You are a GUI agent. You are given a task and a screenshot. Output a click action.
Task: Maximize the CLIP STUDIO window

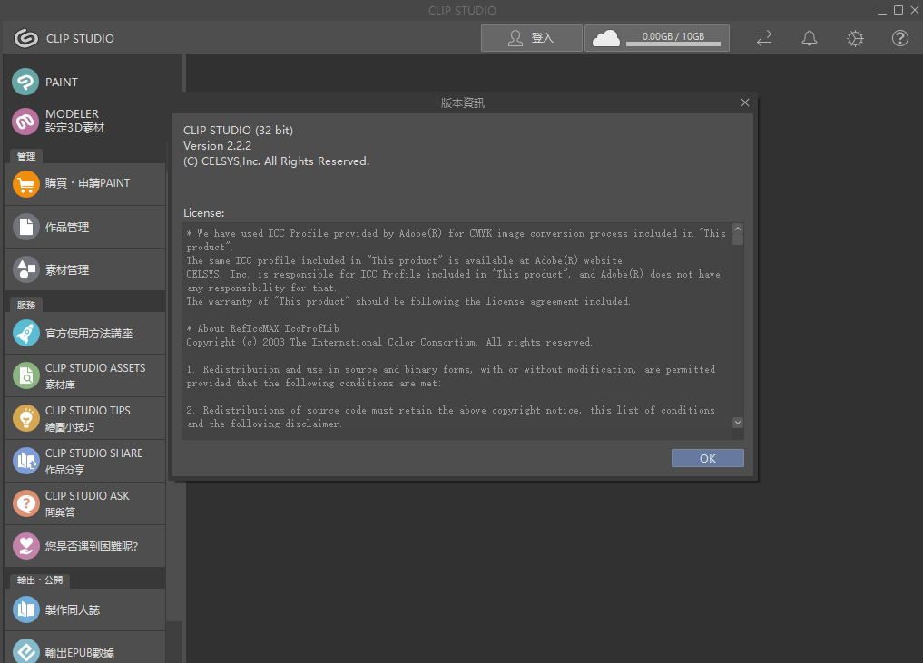pos(898,10)
